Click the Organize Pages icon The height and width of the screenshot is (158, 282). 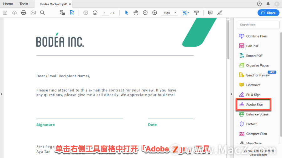242,65
